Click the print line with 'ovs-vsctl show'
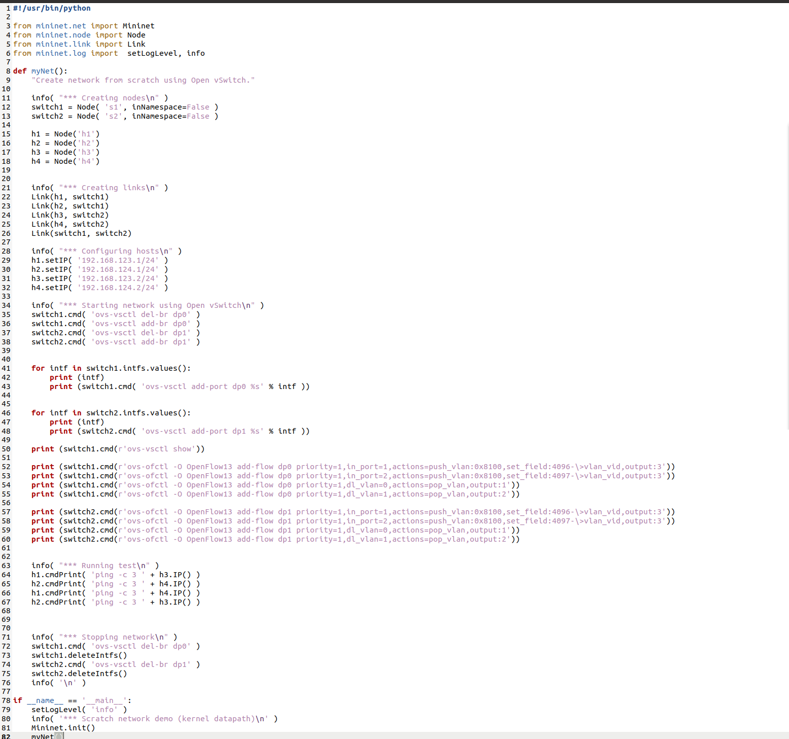Screen dimensions: 789x739 (118, 449)
